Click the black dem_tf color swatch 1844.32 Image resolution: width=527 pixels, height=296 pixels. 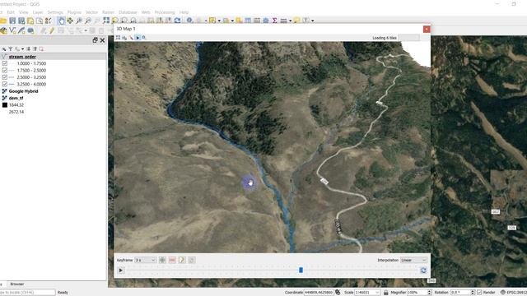[x=5, y=105]
